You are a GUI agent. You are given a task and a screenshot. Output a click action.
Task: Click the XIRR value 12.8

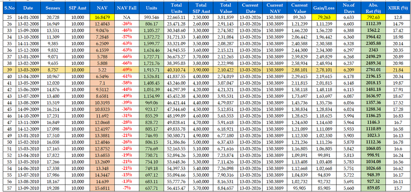397,17
